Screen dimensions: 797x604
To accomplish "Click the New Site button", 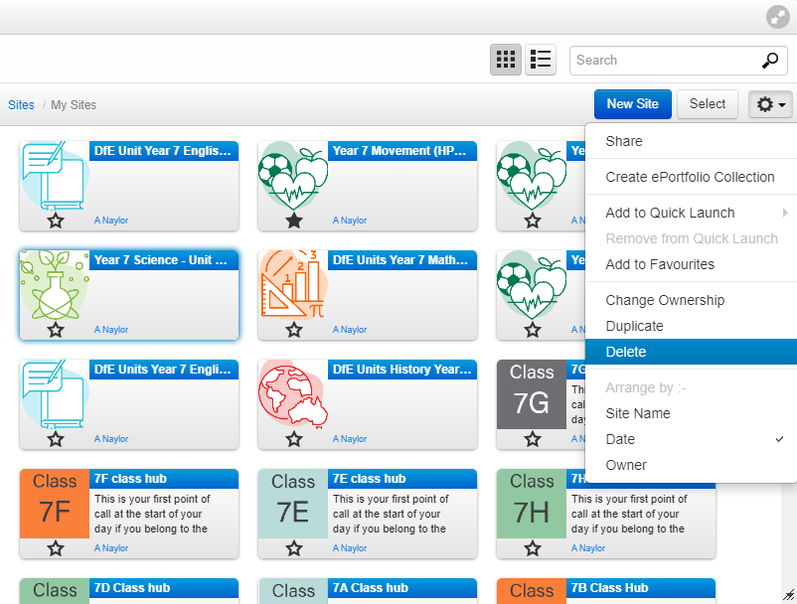I will tap(633, 104).
